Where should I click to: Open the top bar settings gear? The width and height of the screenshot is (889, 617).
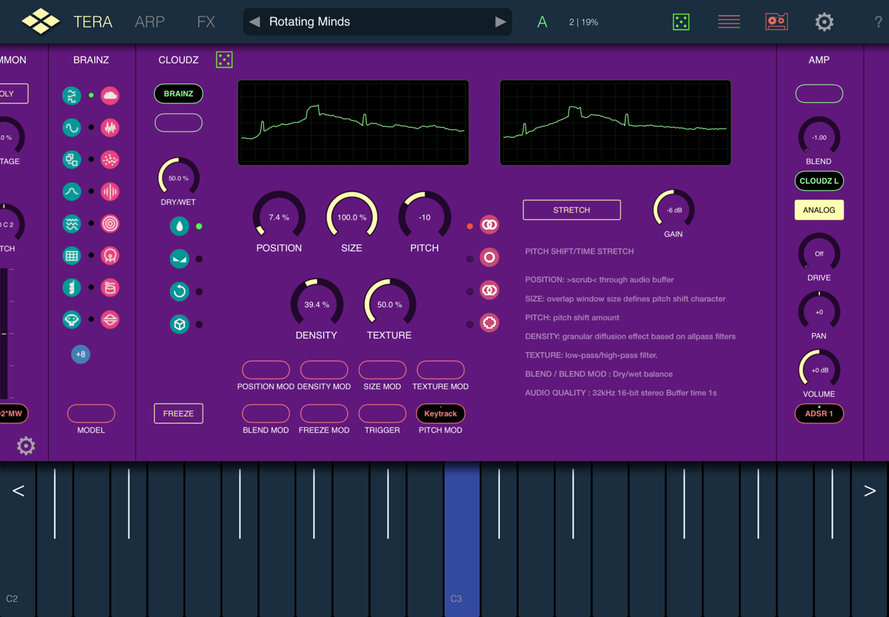click(824, 22)
